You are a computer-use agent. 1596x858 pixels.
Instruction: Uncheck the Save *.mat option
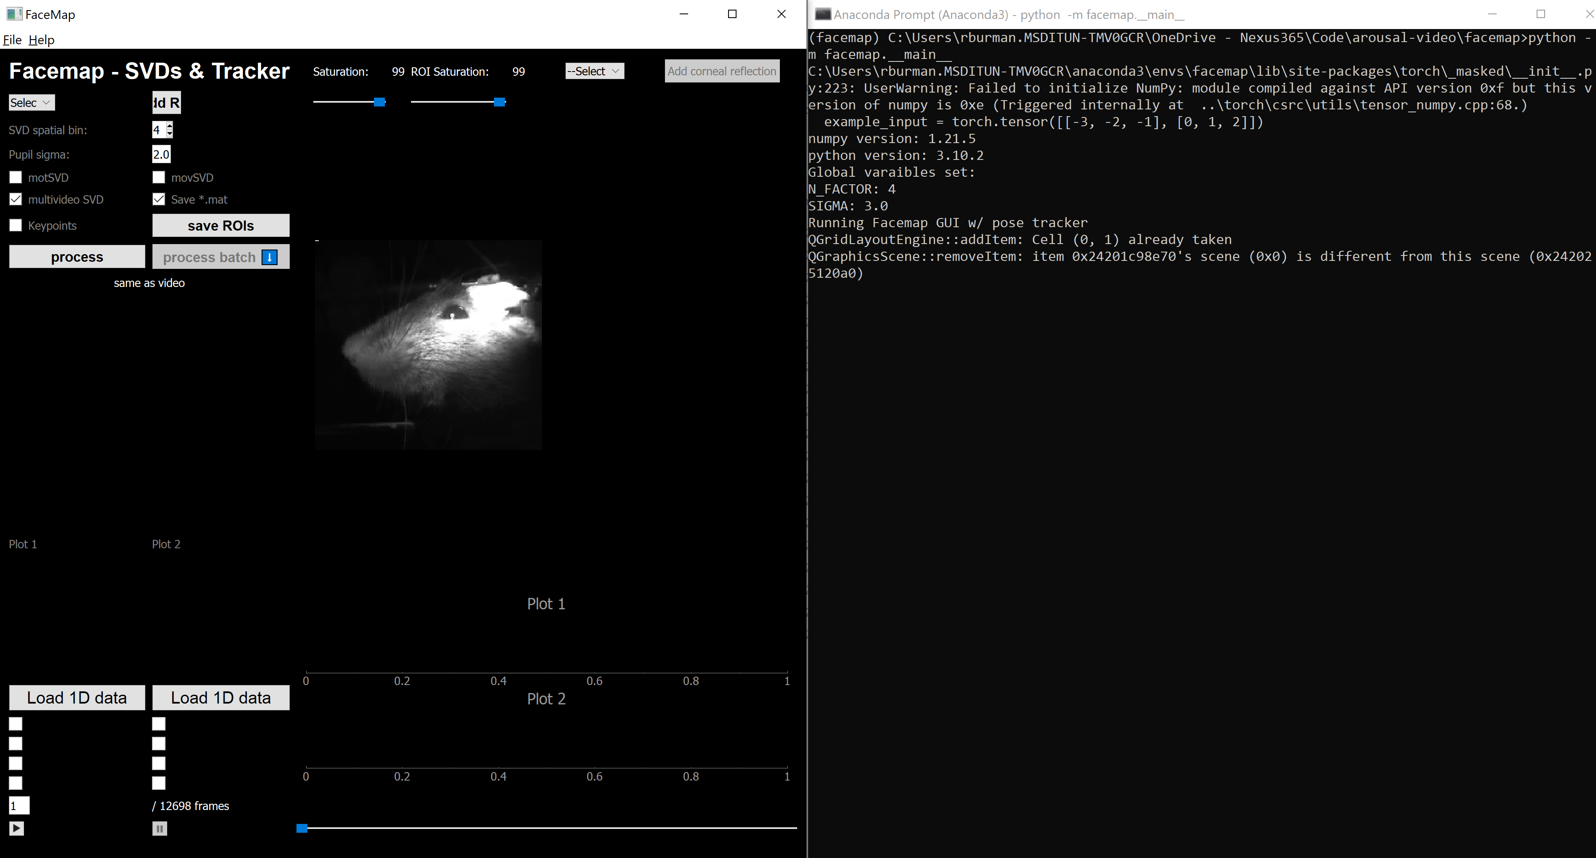159,199
